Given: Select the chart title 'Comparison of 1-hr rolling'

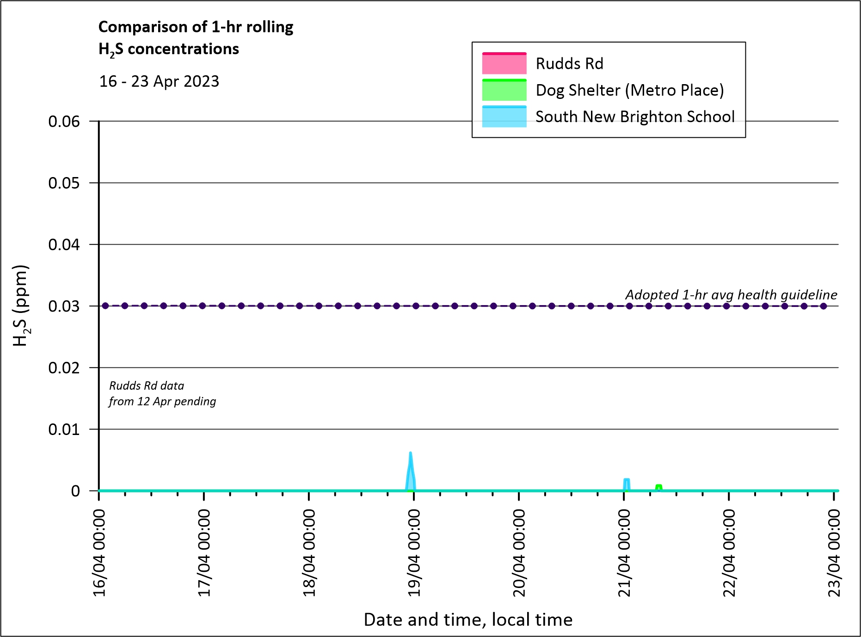Looking at the screenshot, I should (x=196, y=27).
